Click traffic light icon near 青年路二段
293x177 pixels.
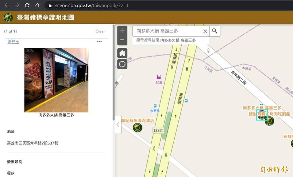click(x=208, y=51)
